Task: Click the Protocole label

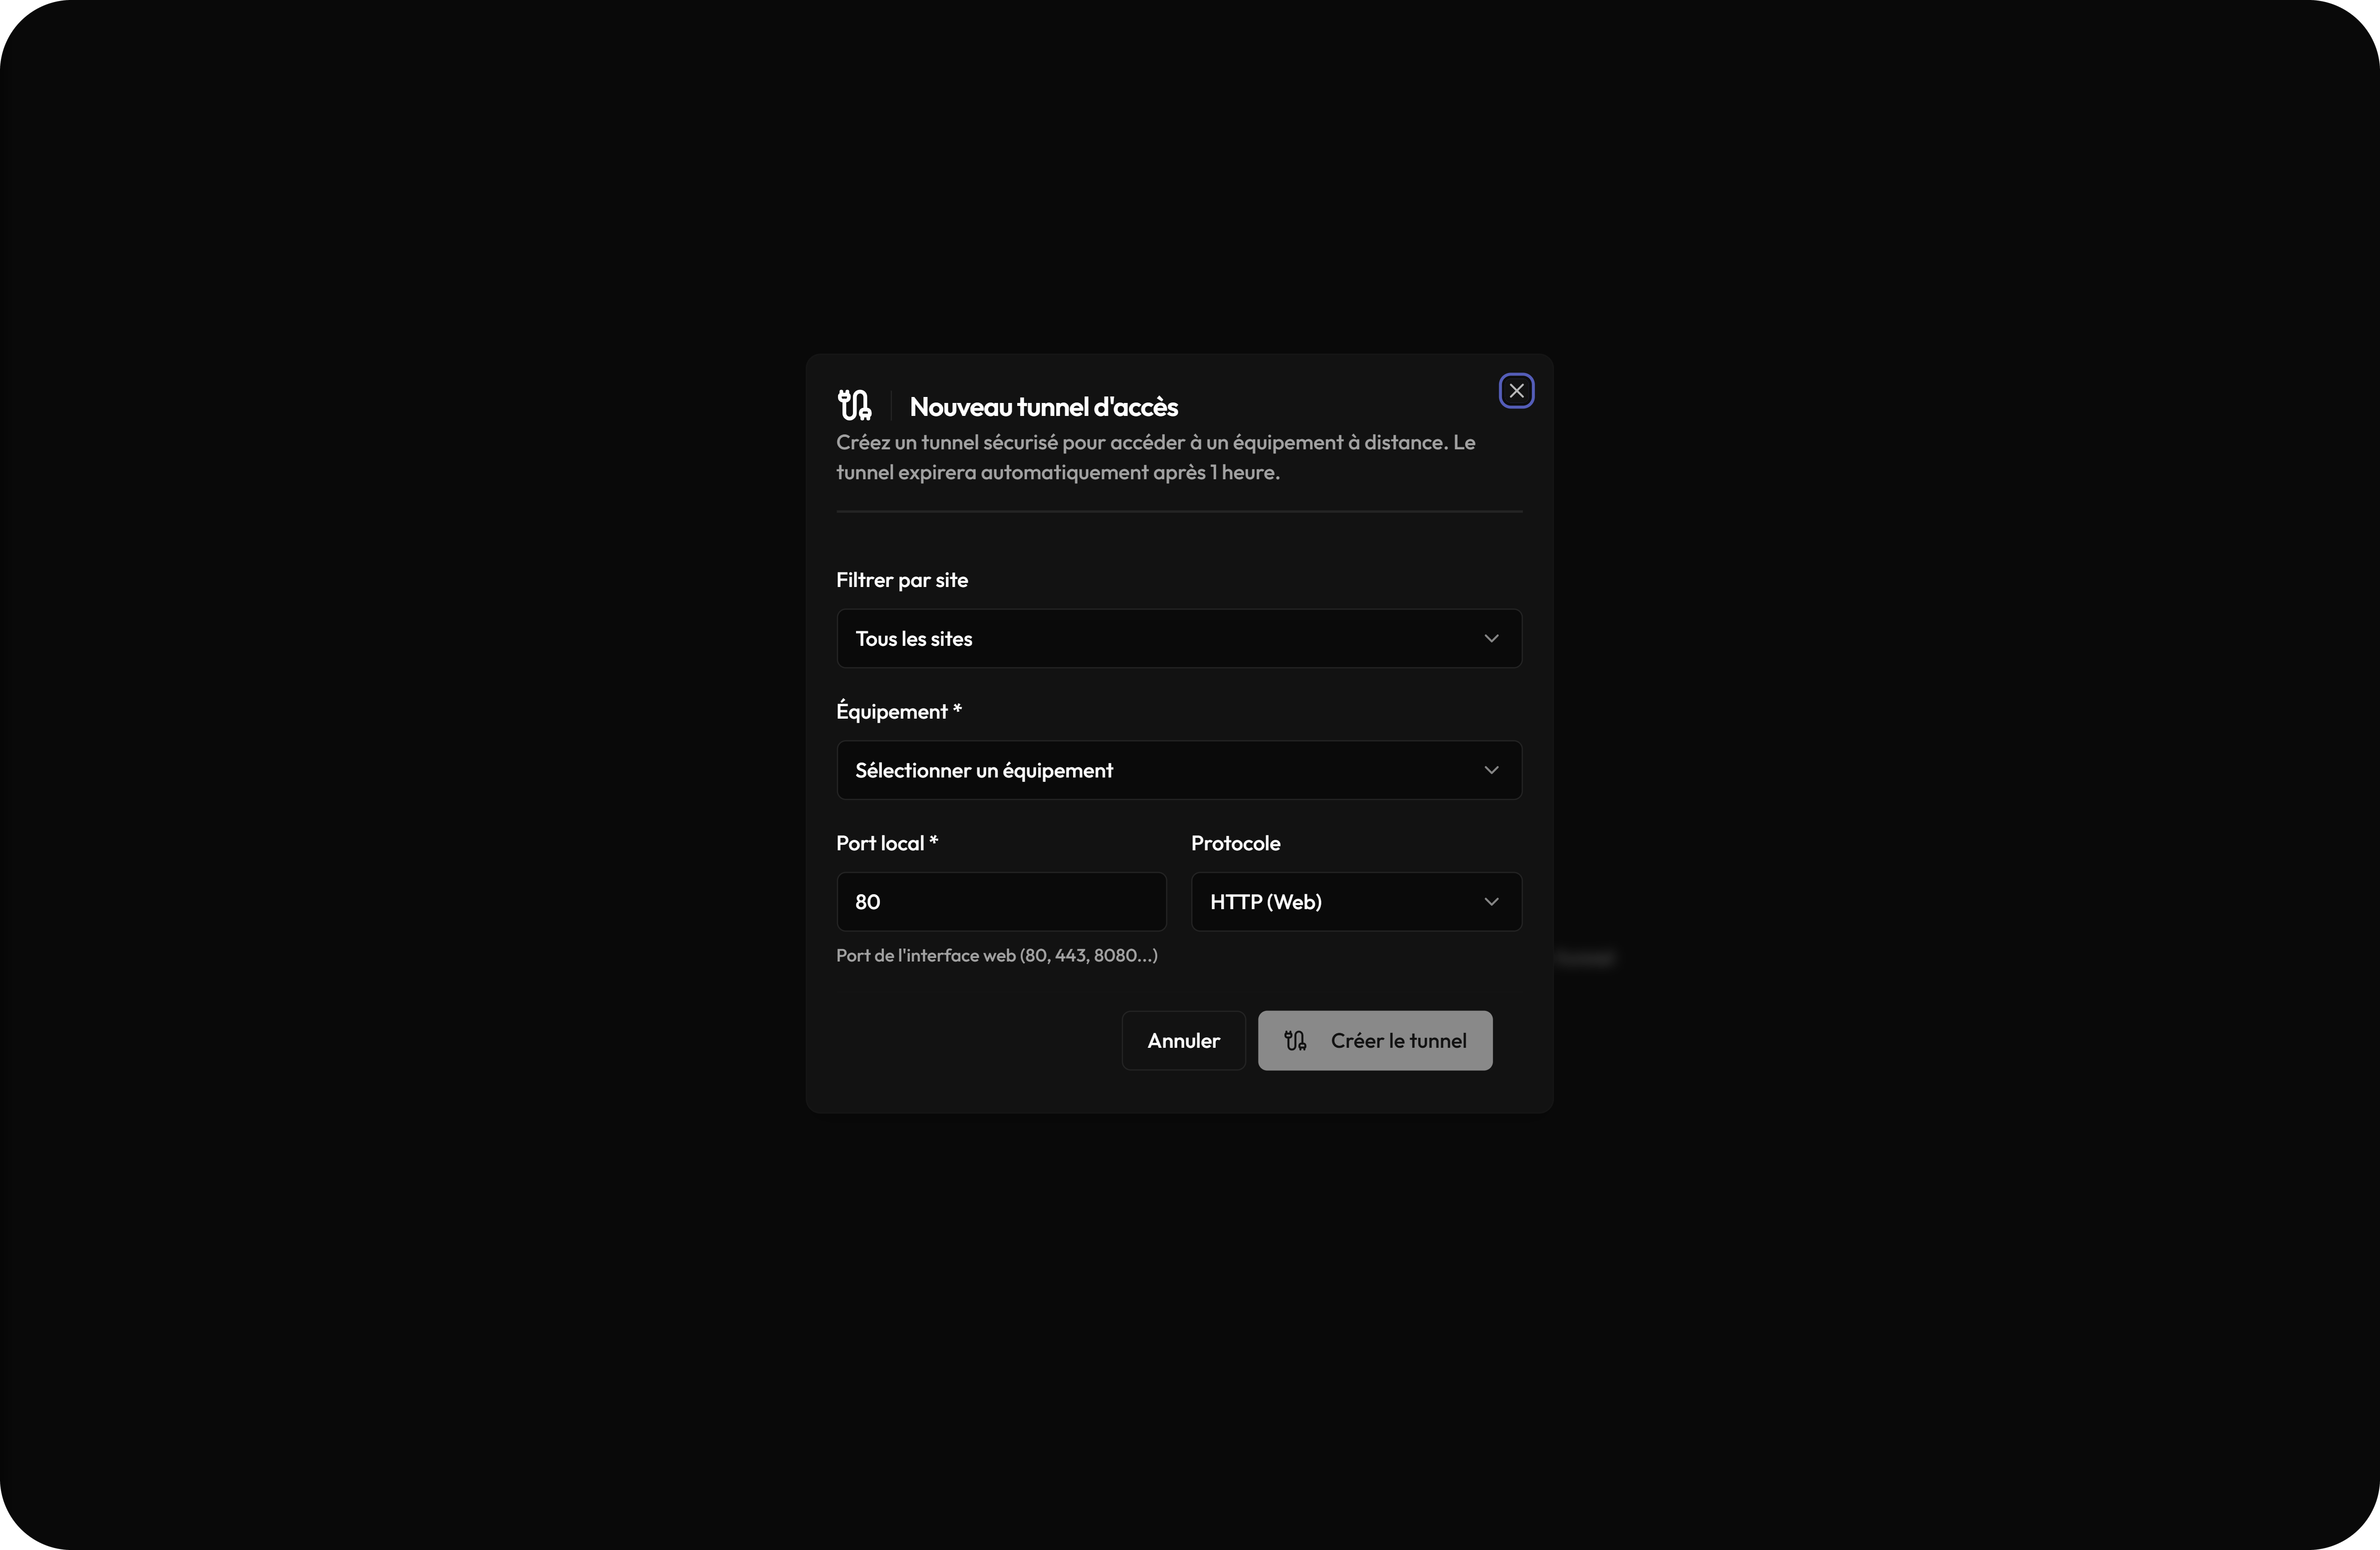Action: tap(1235, 843)
